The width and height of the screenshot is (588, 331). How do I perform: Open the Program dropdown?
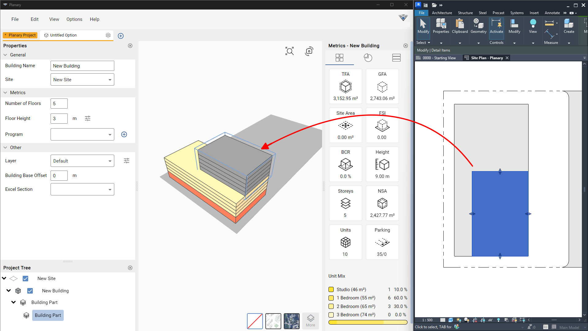pos(82,134)
